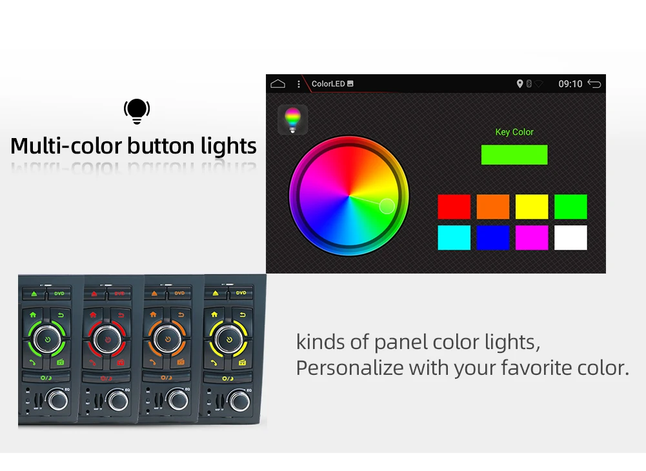Choose the blue color swatch
This screenshot has width=646, height=471.
tap(493, 237)
